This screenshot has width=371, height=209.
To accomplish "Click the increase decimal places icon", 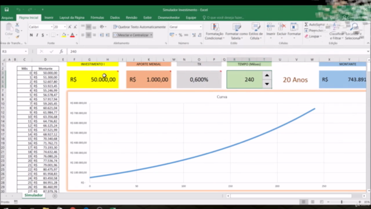I will (194, 35).
